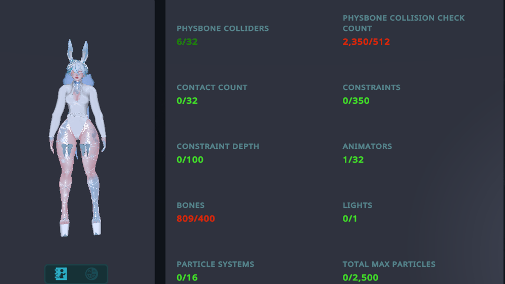This screenshot has width=505, height=284.
Task: Switch to the avatar face view icon
Action: pyautogui.click(x=91, y=274)
